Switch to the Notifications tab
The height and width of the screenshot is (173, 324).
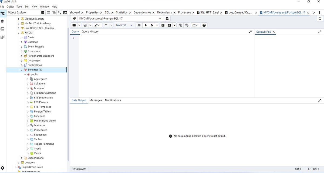click(x=113, y=100)
